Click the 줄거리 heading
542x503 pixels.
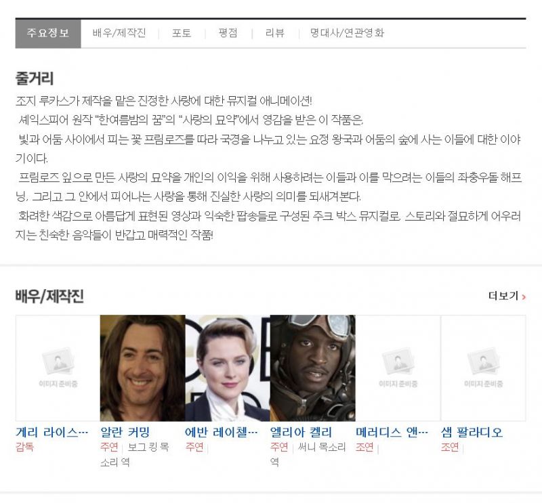(x=35, y=79)
